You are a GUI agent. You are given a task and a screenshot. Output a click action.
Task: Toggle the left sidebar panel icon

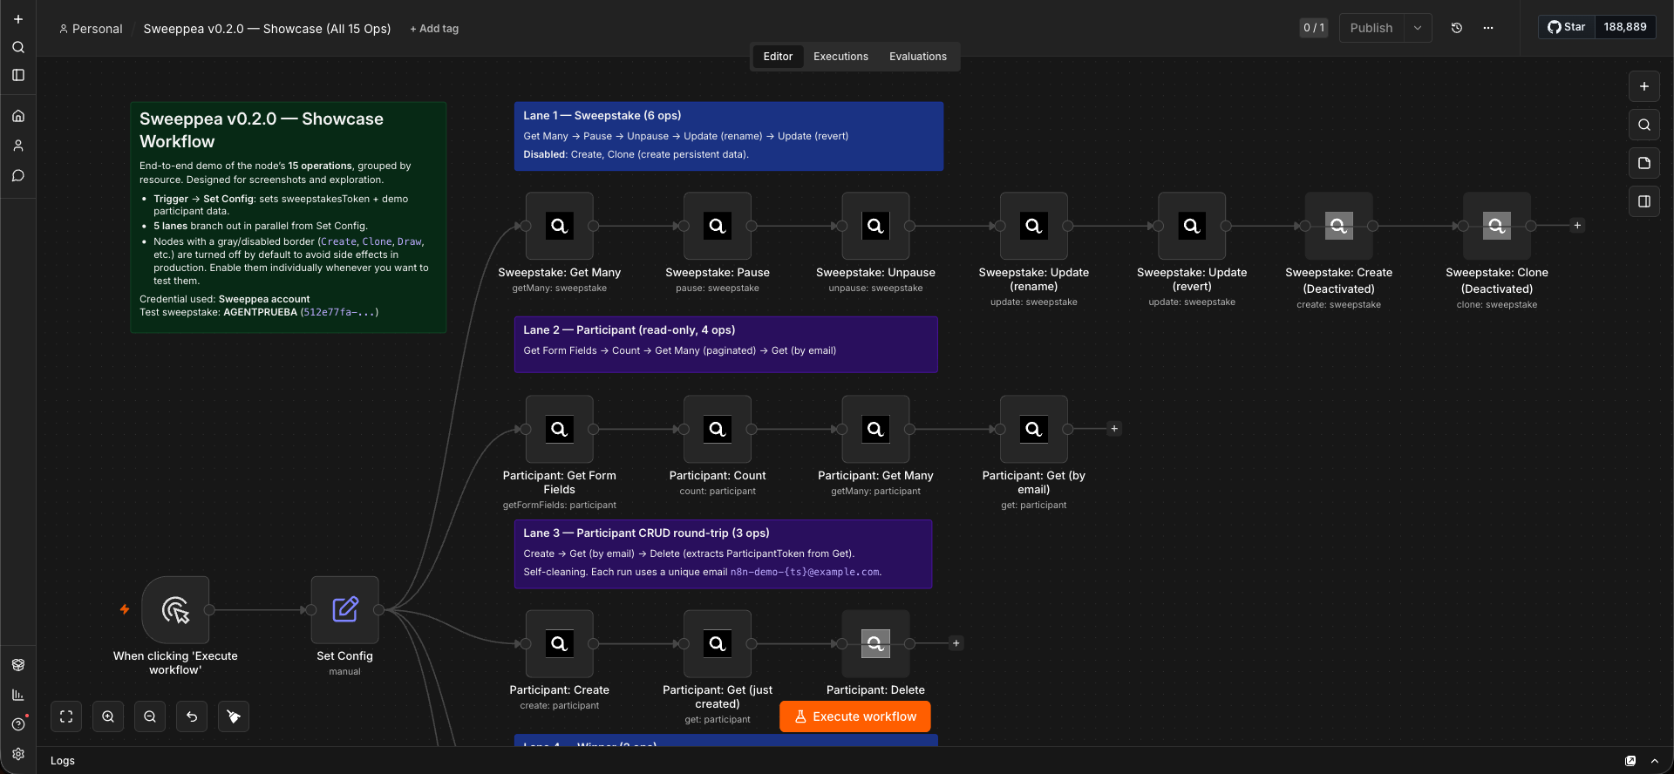coord(18,75)
